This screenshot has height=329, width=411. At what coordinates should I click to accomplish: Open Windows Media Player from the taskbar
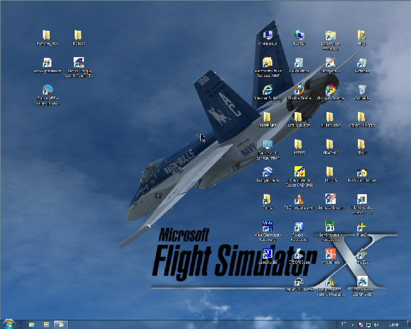[46, 324]
